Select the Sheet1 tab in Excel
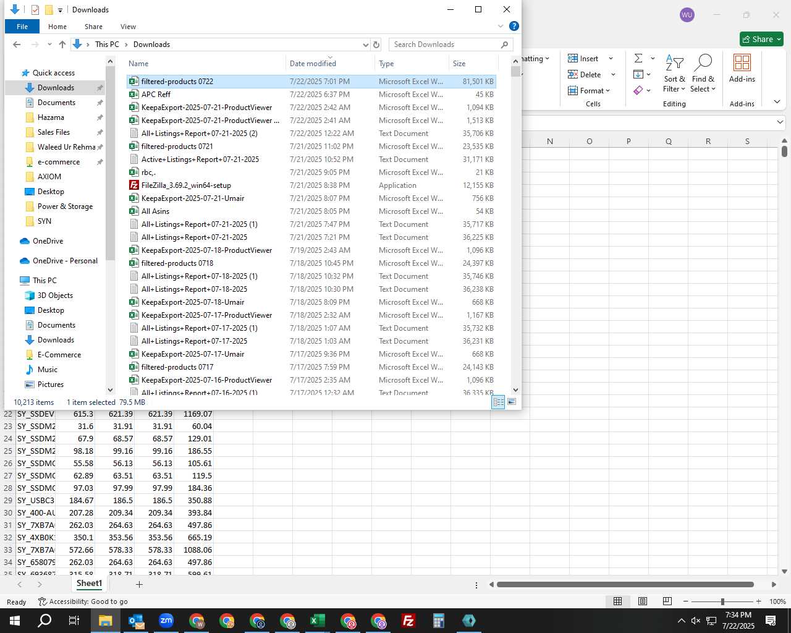Viewport: 791px width, 633px height. (89, 584)
